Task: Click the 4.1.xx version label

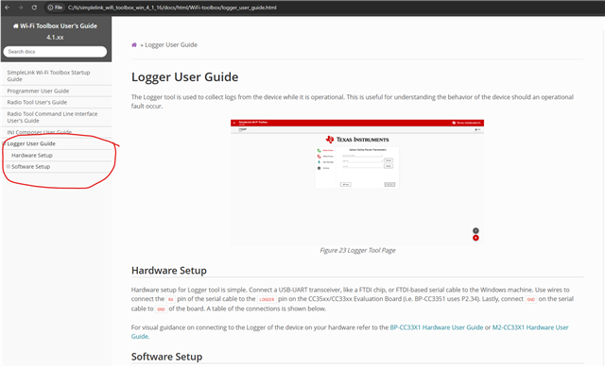Action: (x=55, y=38)
